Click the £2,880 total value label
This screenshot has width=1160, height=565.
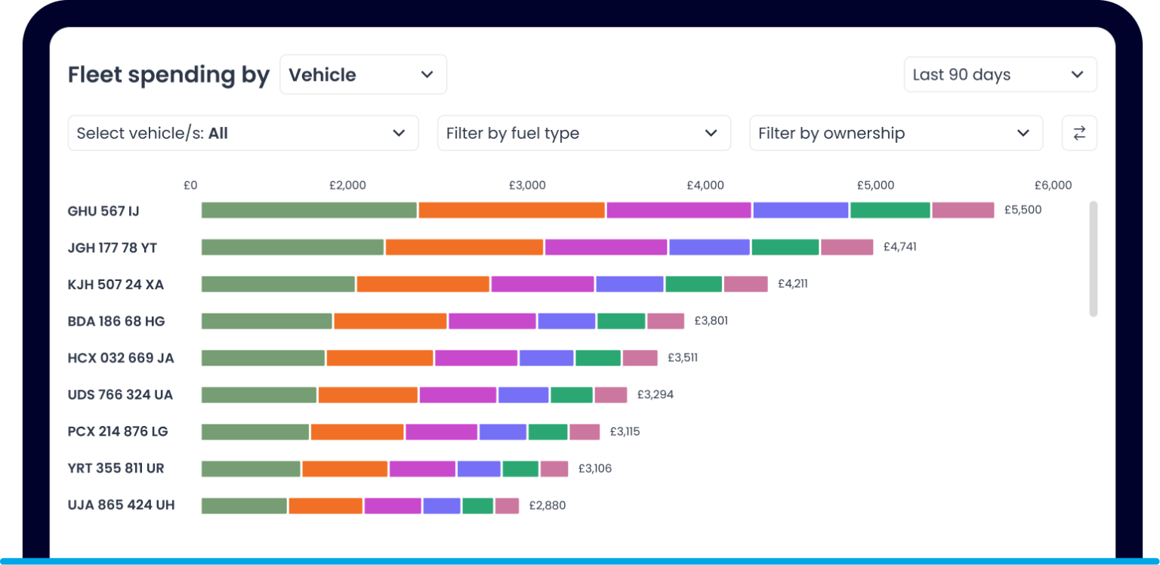[x=547, y=505]
